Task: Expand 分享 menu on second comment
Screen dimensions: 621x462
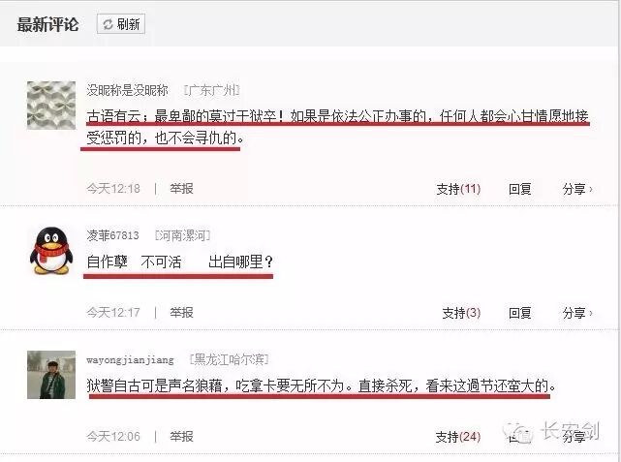Action: [x=577, y=313]
